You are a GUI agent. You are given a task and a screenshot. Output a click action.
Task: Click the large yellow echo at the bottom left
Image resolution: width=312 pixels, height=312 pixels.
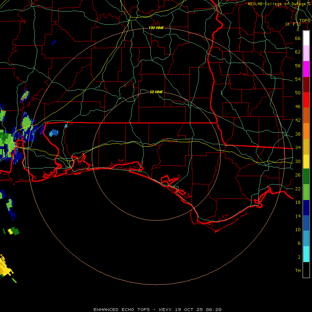(6, 267)
